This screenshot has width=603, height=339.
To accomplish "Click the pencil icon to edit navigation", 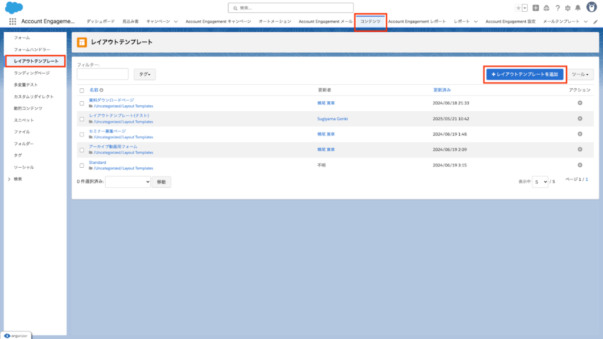I will [x=595, y=21].
